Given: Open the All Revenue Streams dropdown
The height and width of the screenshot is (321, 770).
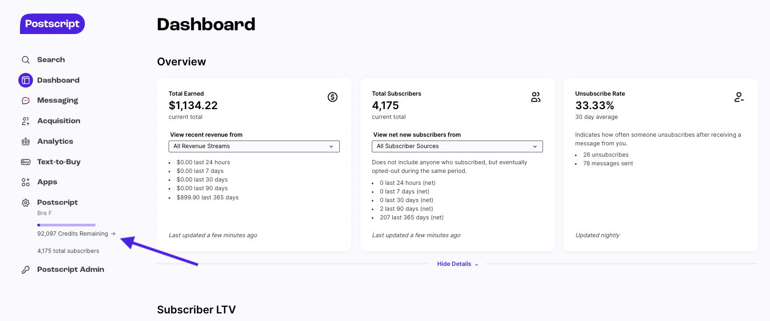Looking at the screenshot, I should (x=254, y=146).
